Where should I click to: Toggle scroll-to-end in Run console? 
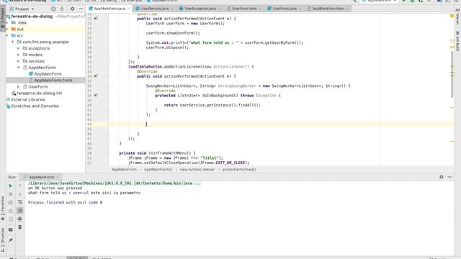click(x=19, y=211)
